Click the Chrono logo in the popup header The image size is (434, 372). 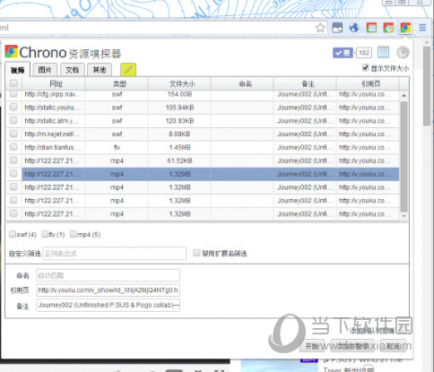pyautogui.click(x=12, y=52)
